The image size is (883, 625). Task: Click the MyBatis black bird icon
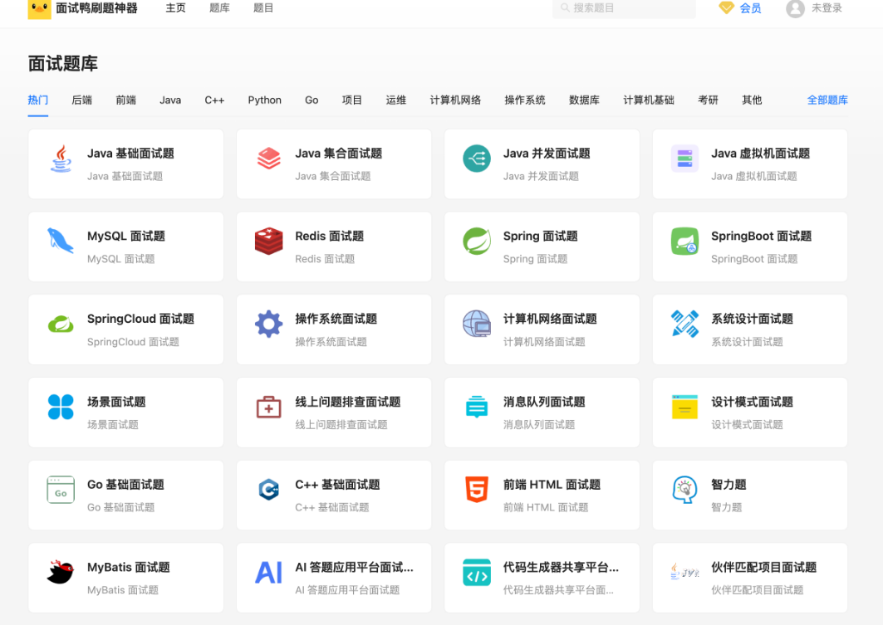click(61, 572)
